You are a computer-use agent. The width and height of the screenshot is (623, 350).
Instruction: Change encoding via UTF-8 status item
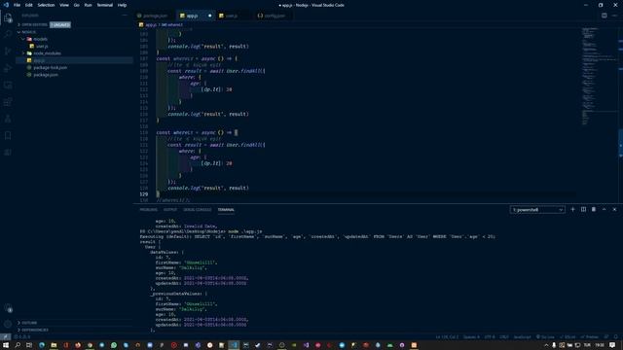[x=490, y=337]
